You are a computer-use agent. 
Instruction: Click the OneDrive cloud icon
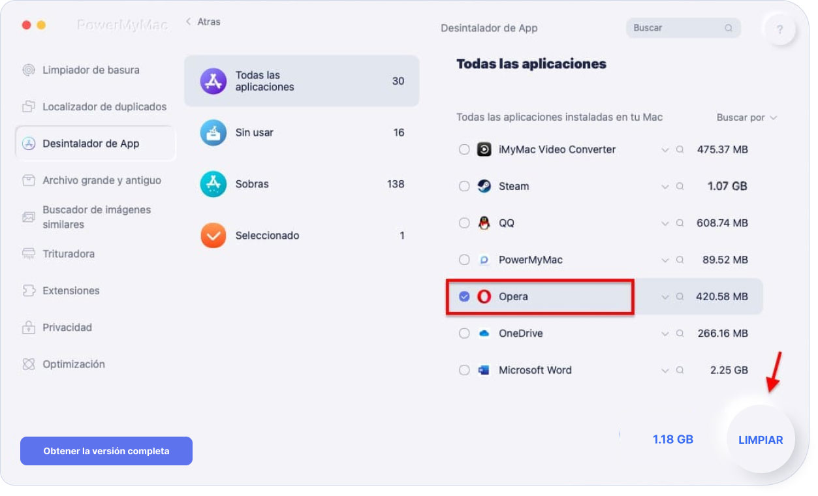[x=484, y=333]
